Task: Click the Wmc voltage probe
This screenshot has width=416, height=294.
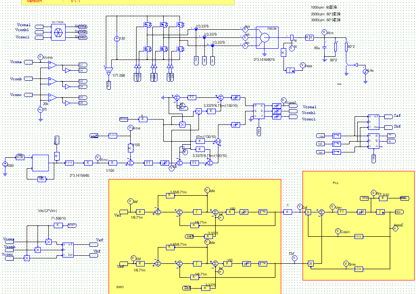Action: (x=98, y=158)
